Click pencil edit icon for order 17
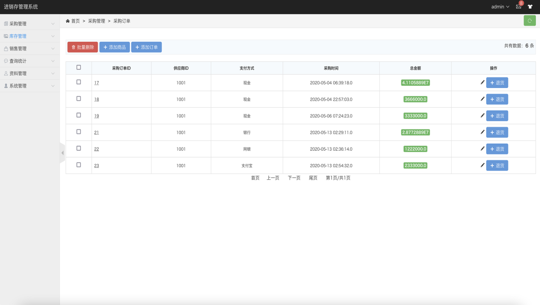Image resolution: width=540 pixels, height=305 pixels. 482,82
